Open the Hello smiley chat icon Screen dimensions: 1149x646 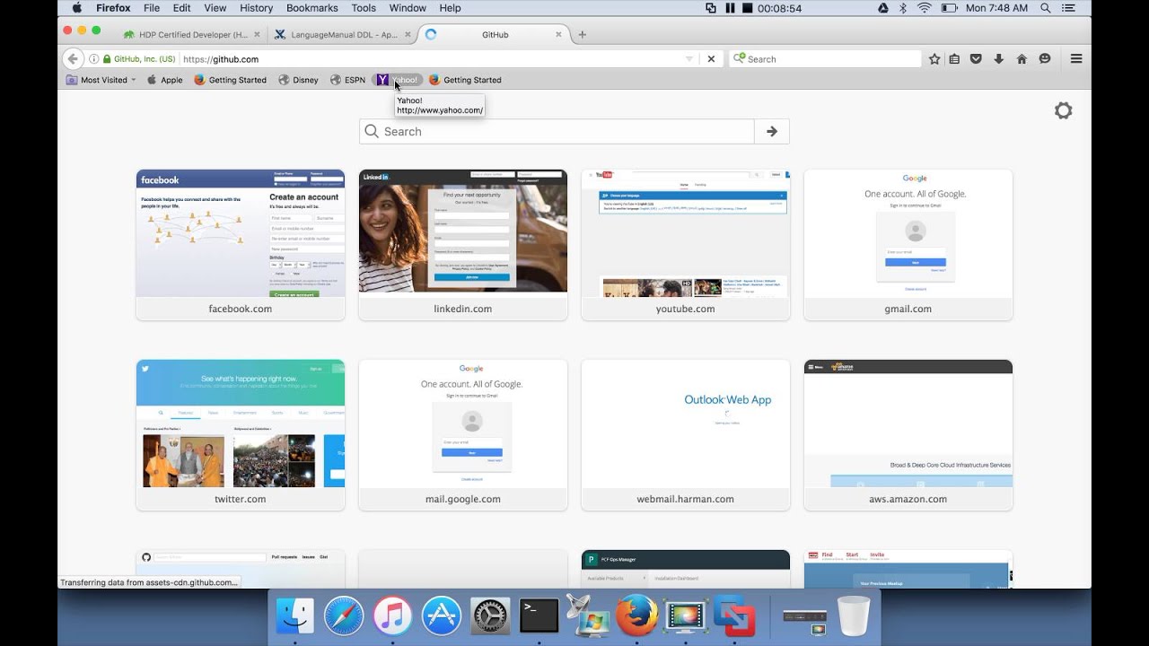point(1045,59)
